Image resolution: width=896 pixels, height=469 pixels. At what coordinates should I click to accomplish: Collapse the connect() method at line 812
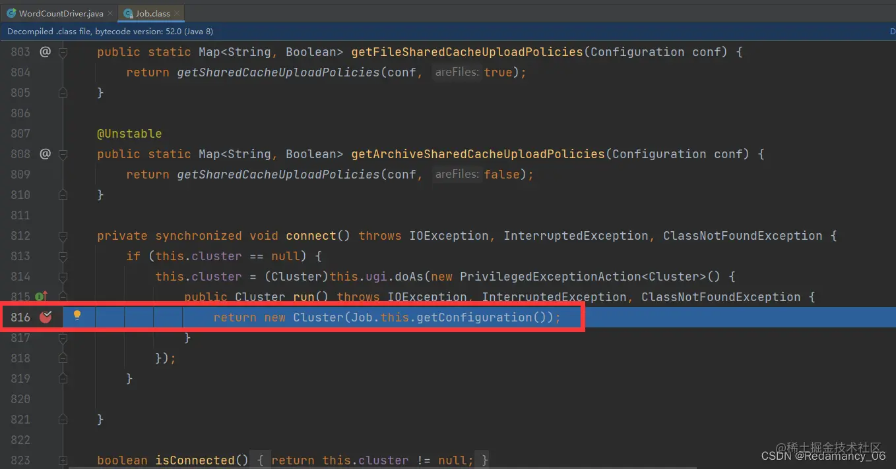63,236
